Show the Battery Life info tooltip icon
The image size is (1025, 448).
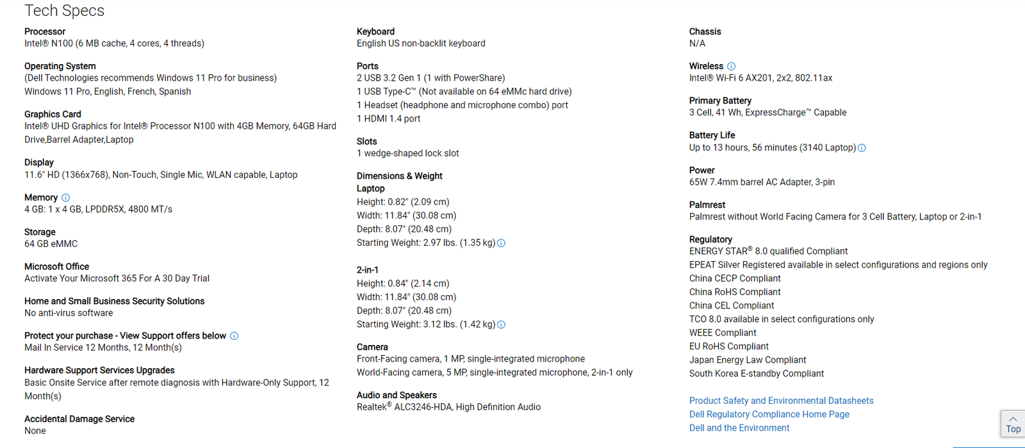tap(862, 148)
